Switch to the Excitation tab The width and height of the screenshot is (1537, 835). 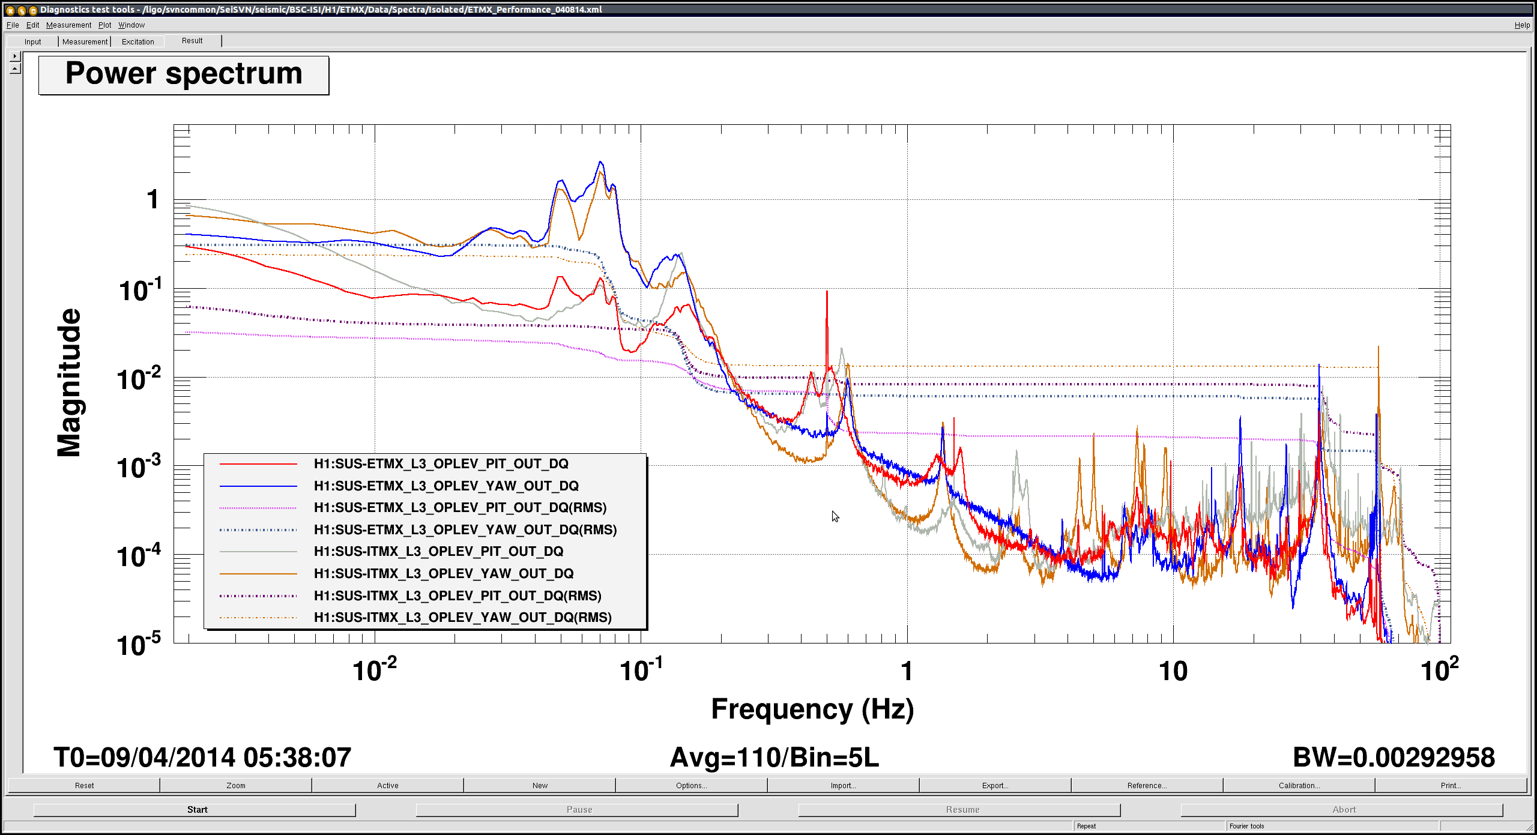[137, 41]
